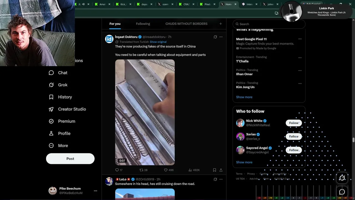Image resolution: width=355 pixels, height=200 pixels.
Task: Click LoLo's profile avatar
Action: coord(109,181)
